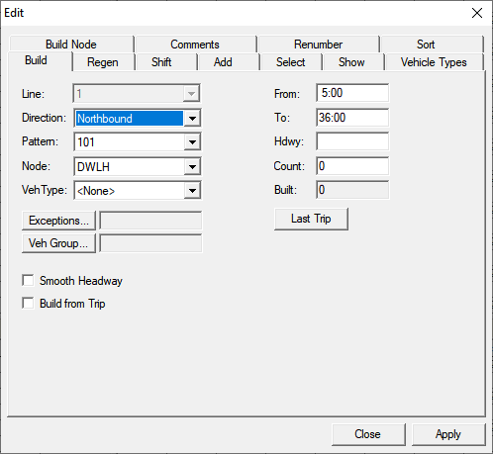Expand the Direction dropdown arrow
The width and height of the screenshot is (493, 454).
point(192,118)
